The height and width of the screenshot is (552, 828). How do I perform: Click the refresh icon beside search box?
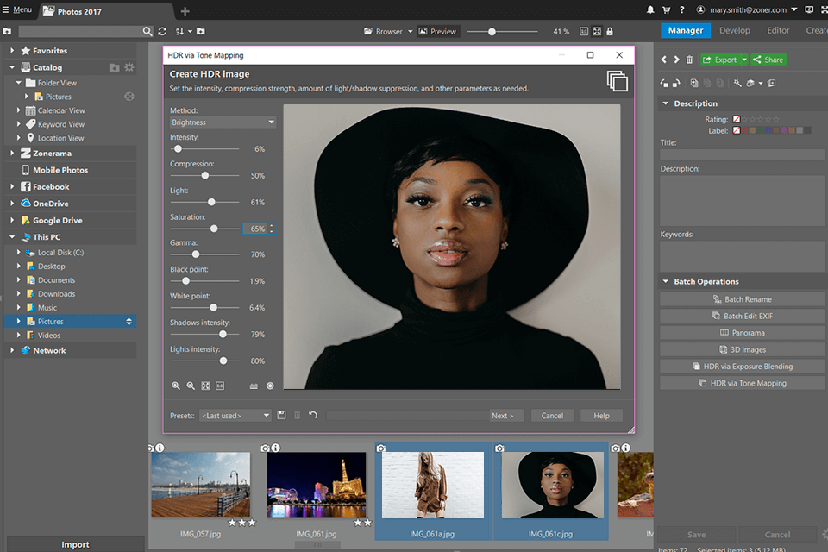click(x=162, y=31)
